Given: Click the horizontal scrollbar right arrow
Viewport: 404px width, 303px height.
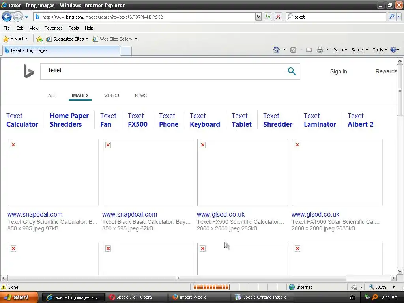Looking at the screenshot, I should click(x=393, y=278).
